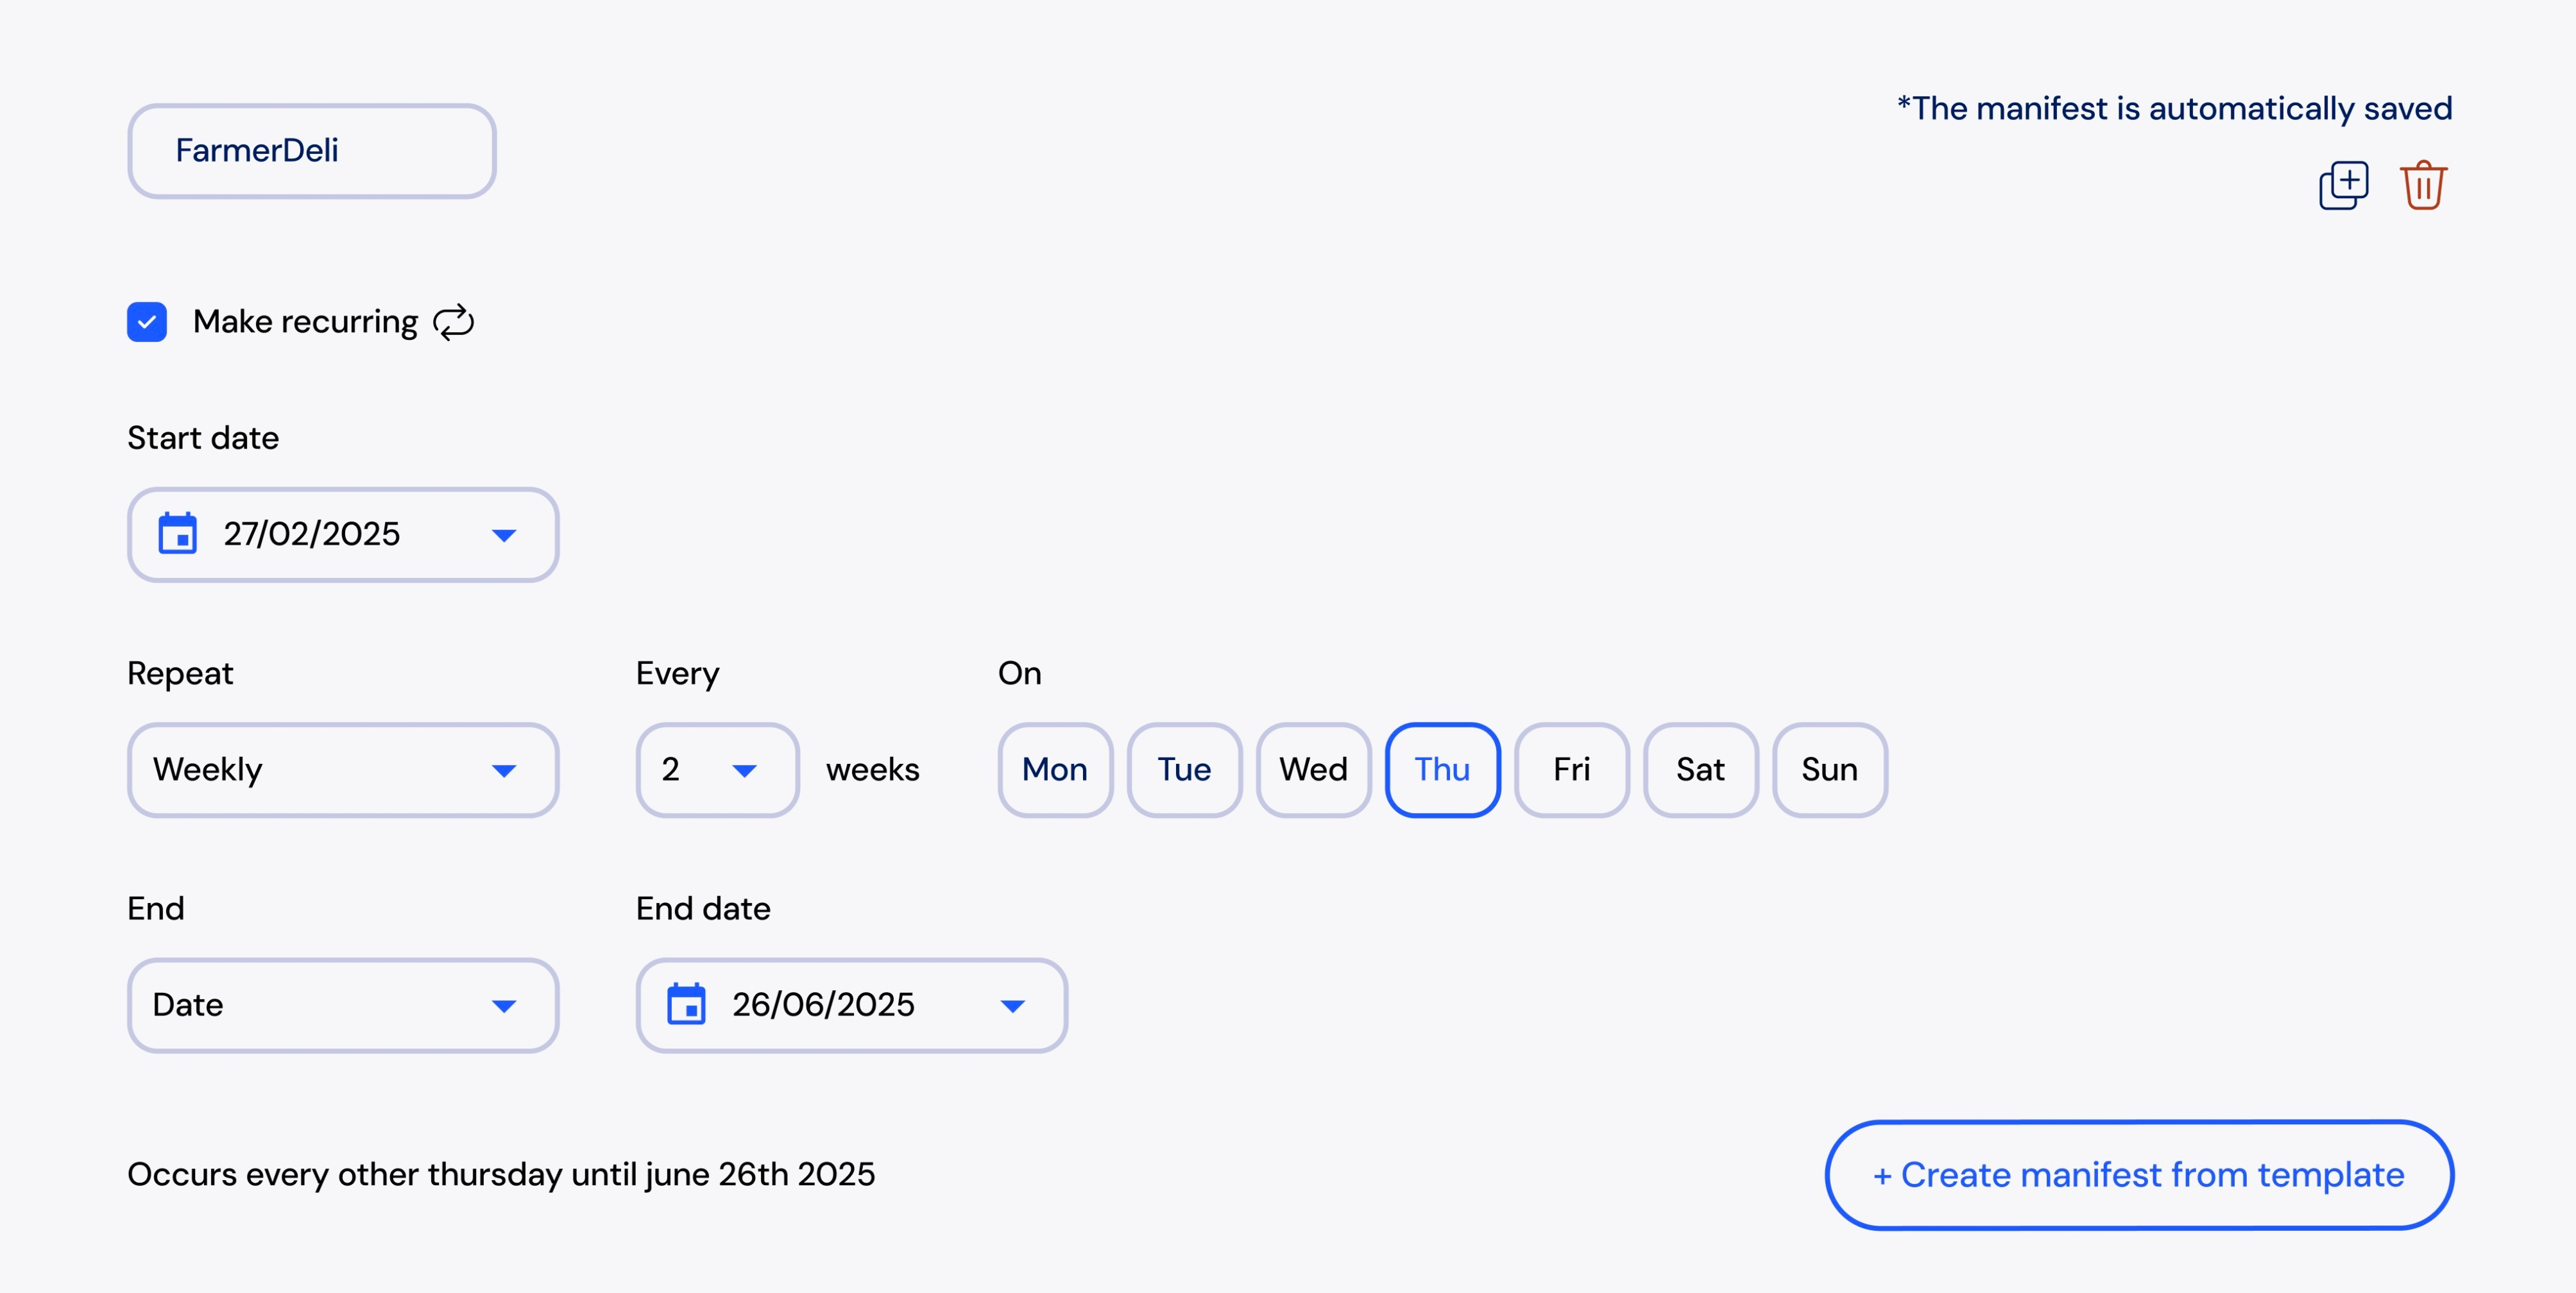The width and height of the screenshot is (2576, 1293).
Task: Toggle the Sun day button
Action: pos(1829,769)
